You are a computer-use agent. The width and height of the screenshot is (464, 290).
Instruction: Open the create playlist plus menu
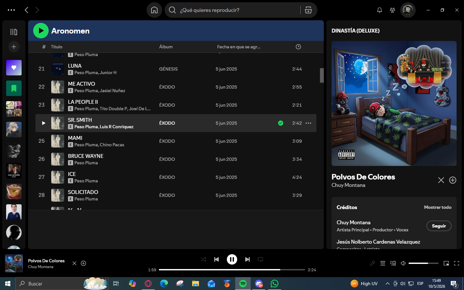point(14,47)
